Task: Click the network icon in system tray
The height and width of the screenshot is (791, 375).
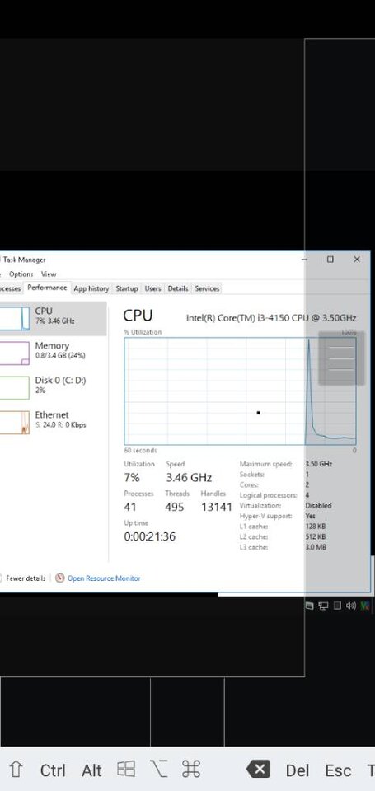Action: coord(324,606)
